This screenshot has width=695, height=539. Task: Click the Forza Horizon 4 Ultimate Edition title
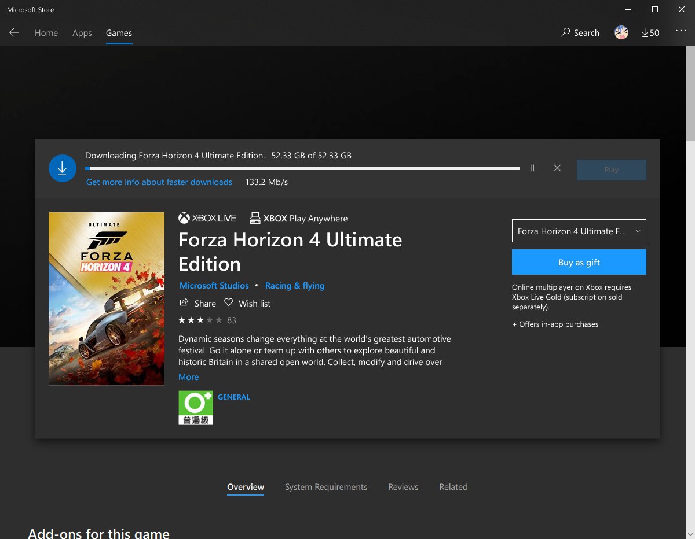coord(290,252)
